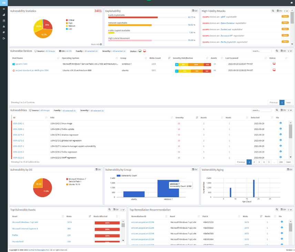Click search icon in Vulnerabilities panel
Image resolution: width=295 pixels, height=252 pixels.
click(277, 110)
